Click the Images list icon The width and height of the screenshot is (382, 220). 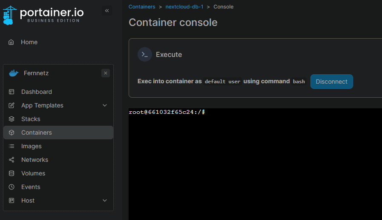12,146
